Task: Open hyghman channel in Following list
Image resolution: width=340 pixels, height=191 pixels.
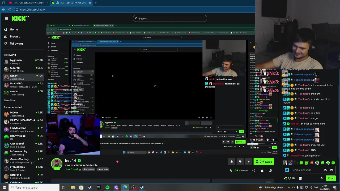Action: pyautogui.click(x=23, y=62)
